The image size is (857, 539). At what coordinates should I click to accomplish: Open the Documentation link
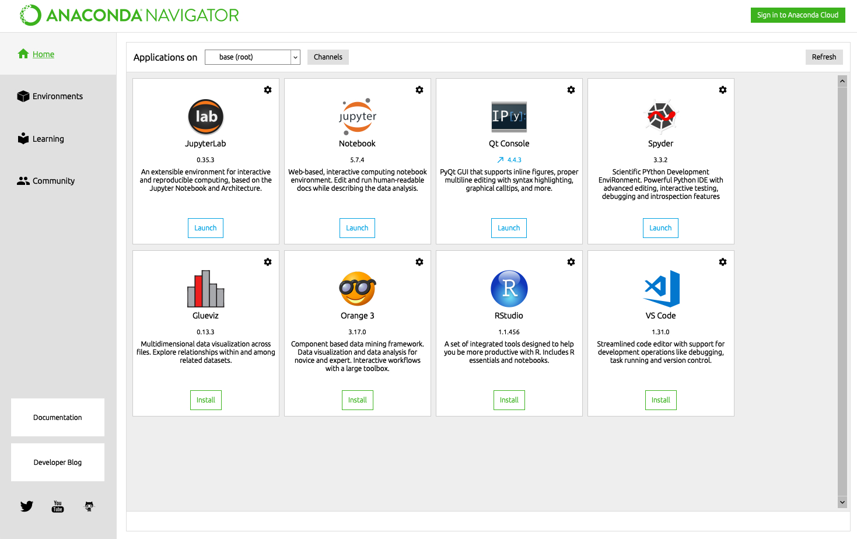58,418
